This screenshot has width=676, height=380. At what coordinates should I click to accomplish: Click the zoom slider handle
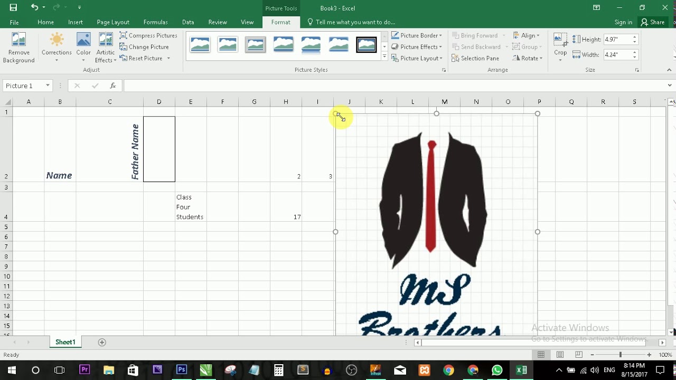tap(621, 355)
